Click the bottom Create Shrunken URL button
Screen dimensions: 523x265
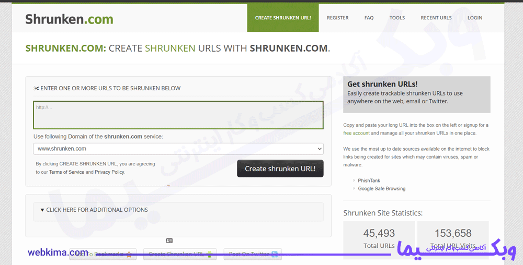[180, 255]
